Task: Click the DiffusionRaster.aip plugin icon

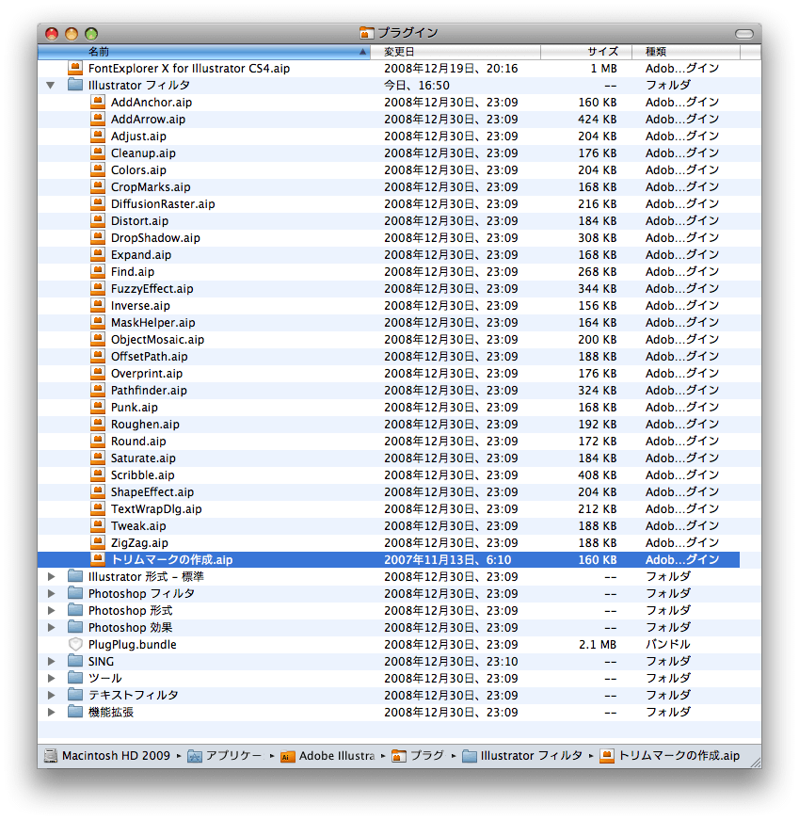Action: (98, 203)
